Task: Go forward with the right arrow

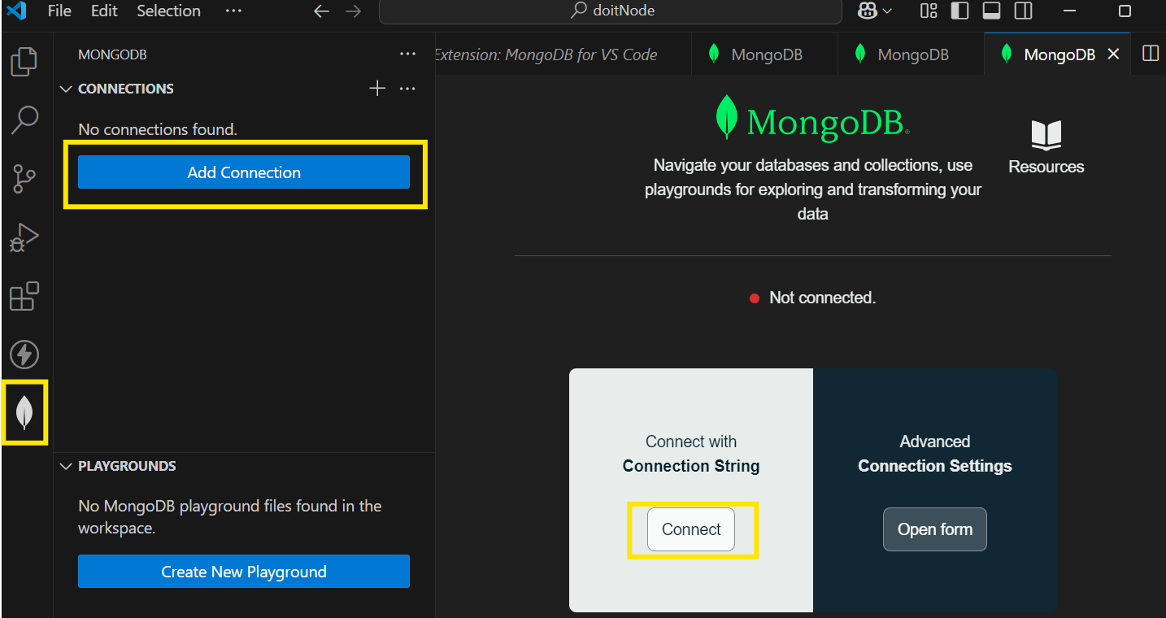Action: tap(353, 11)
